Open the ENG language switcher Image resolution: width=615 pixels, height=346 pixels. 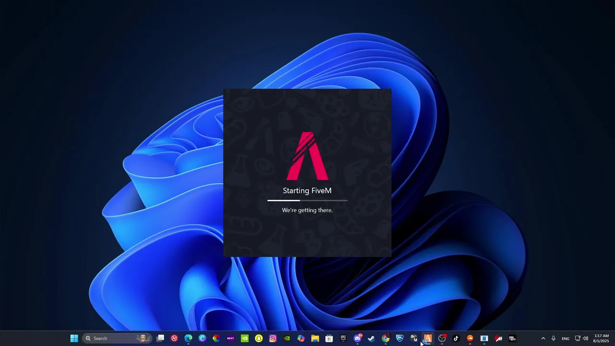pyautogui.click(x=566, y=338)
